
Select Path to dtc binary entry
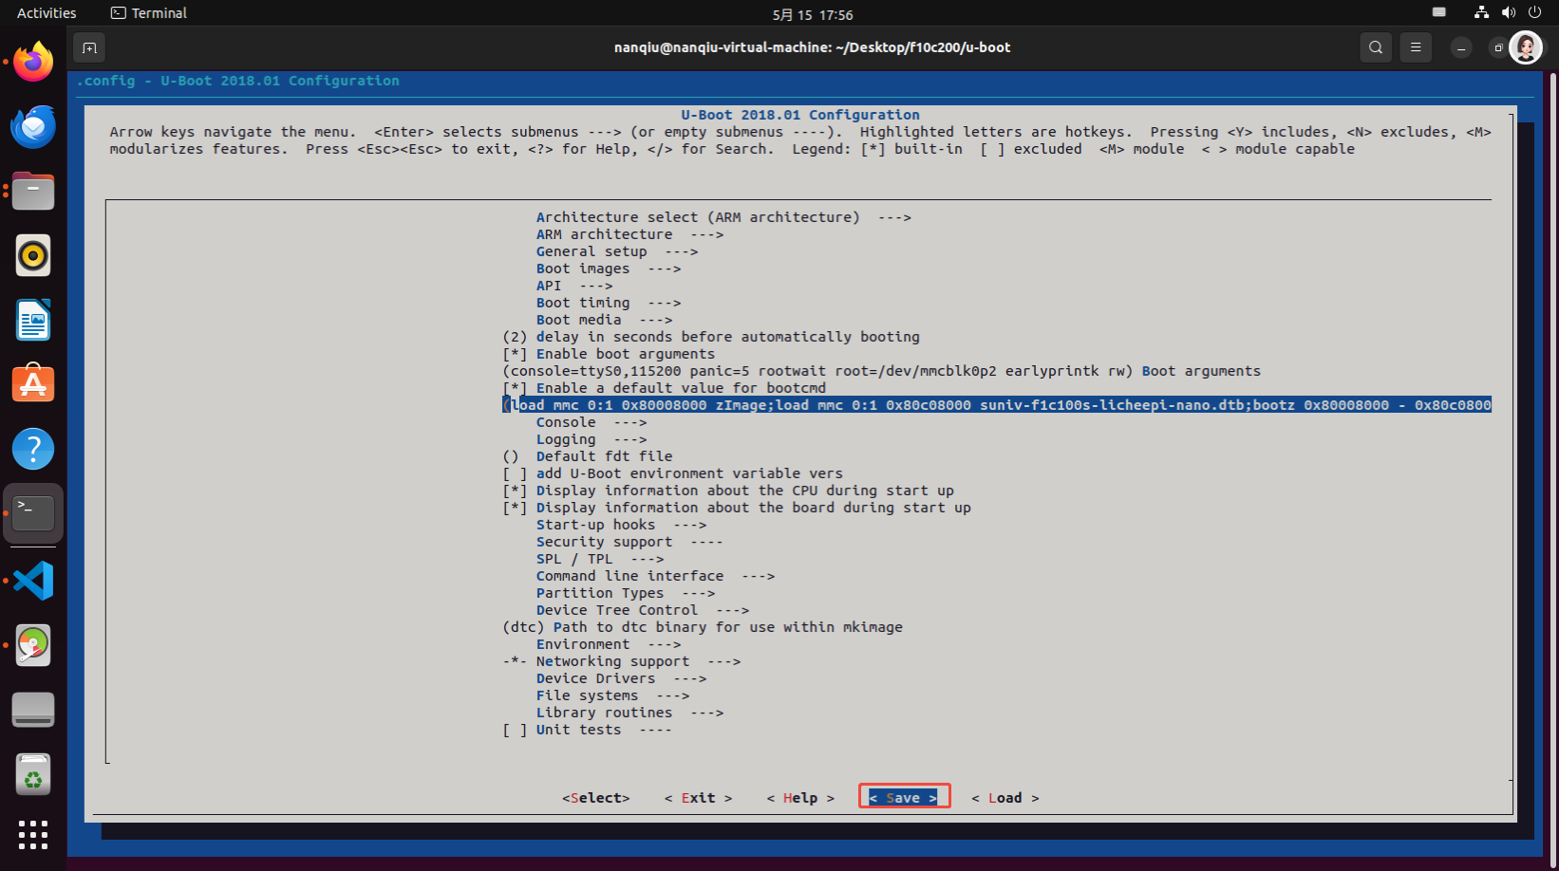703,627
